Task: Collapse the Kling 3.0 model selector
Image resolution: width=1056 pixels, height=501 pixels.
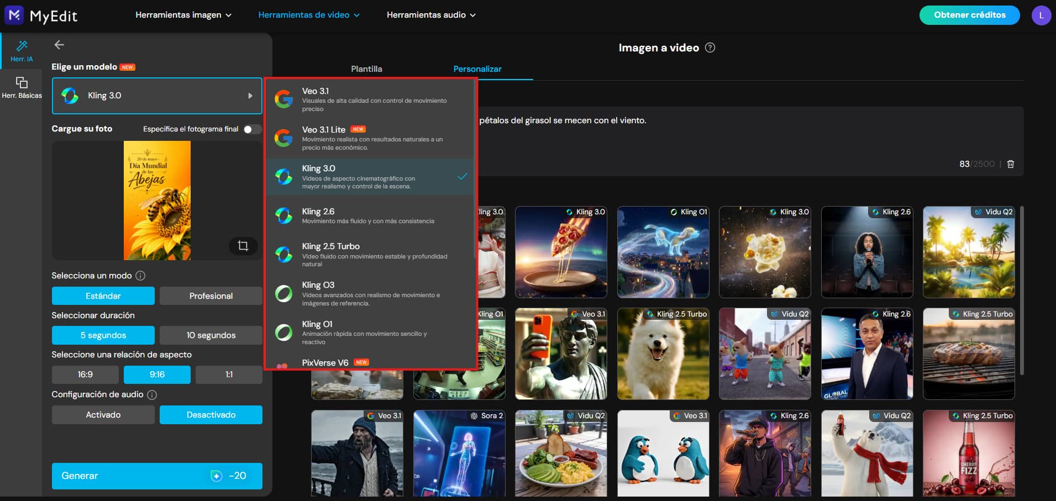Action: click(x=157, y=96)
